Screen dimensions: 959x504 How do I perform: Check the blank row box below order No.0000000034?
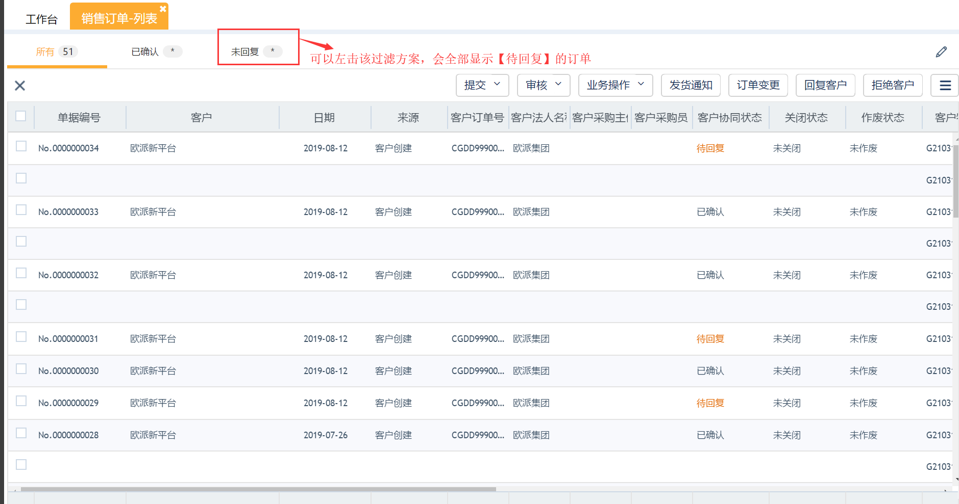(x=21, y=178)
